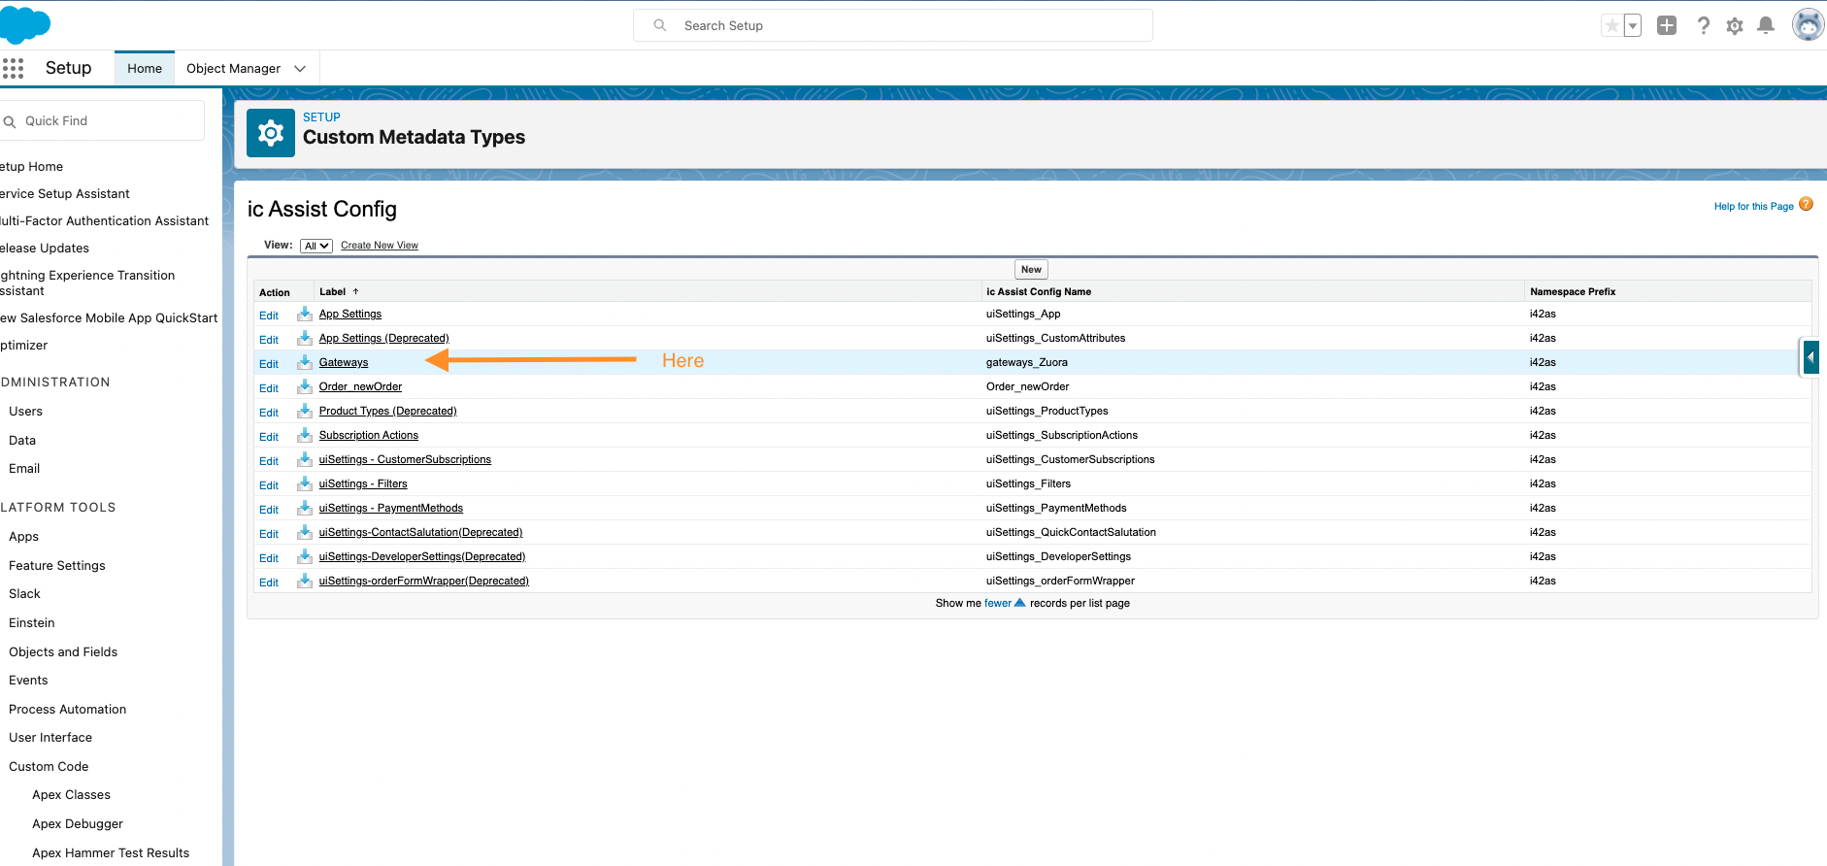Click the favorites star icon
The height and width of the screenshot is (866, 1827).
click(x=1611, y=26)
